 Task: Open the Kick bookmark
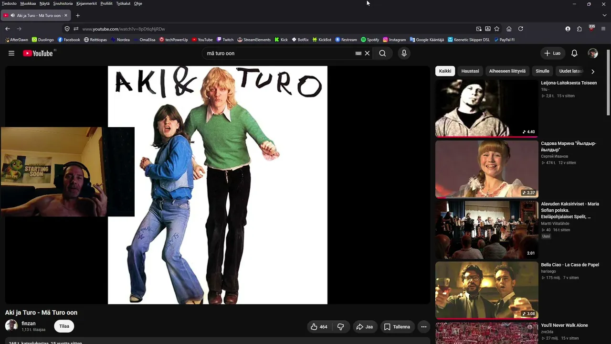[281, 40]
